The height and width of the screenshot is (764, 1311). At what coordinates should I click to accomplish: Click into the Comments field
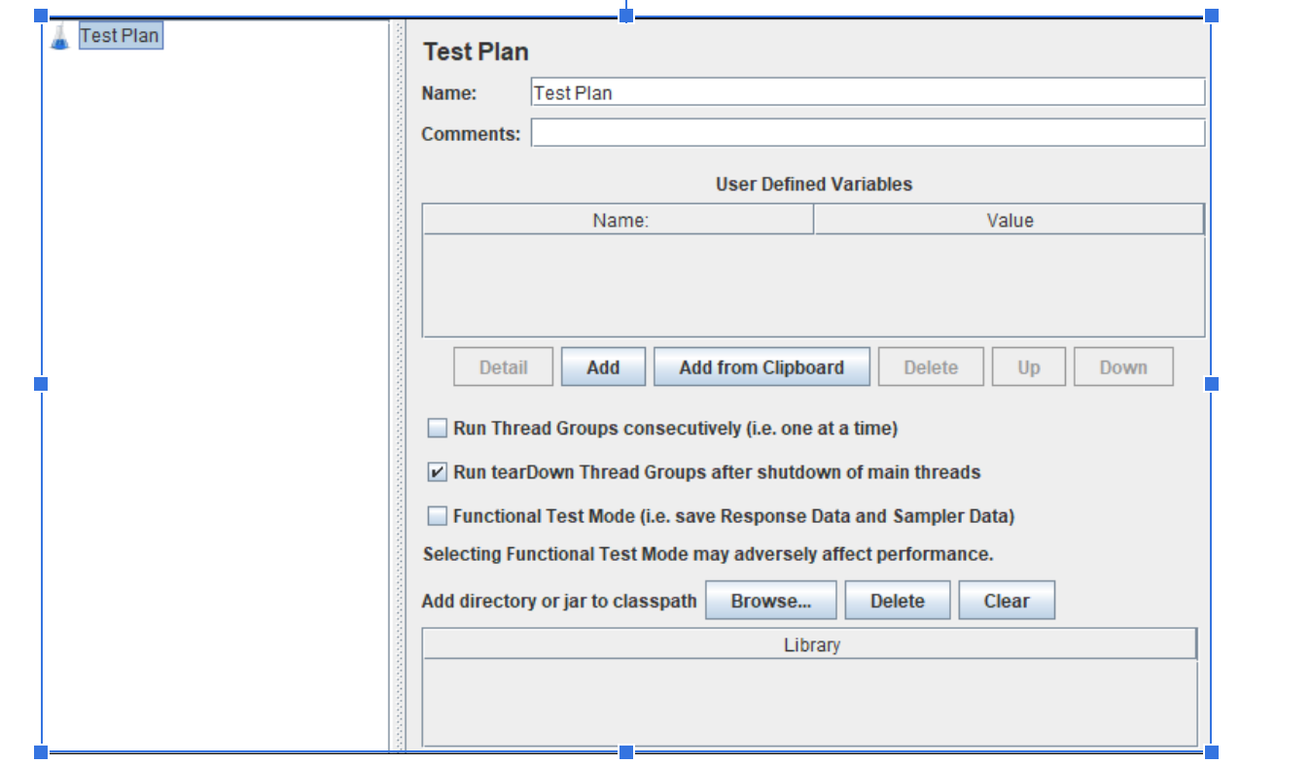pos(867,133)
